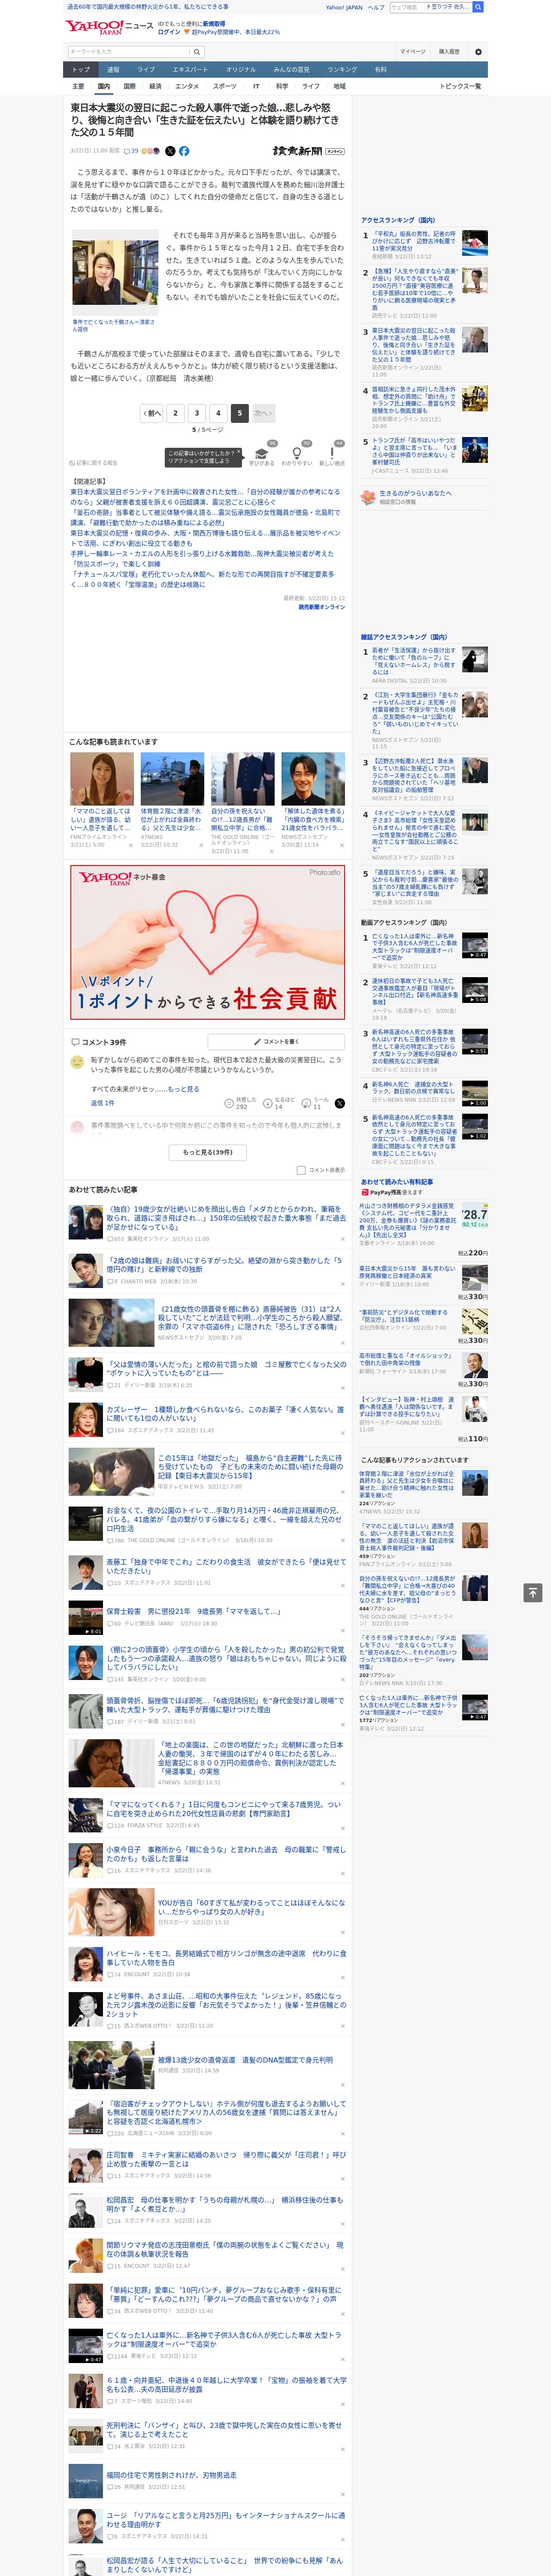Viewport: 551px width, 2576px height.
Task: Click the トピックス一覧 link
Action: [460, 86]
